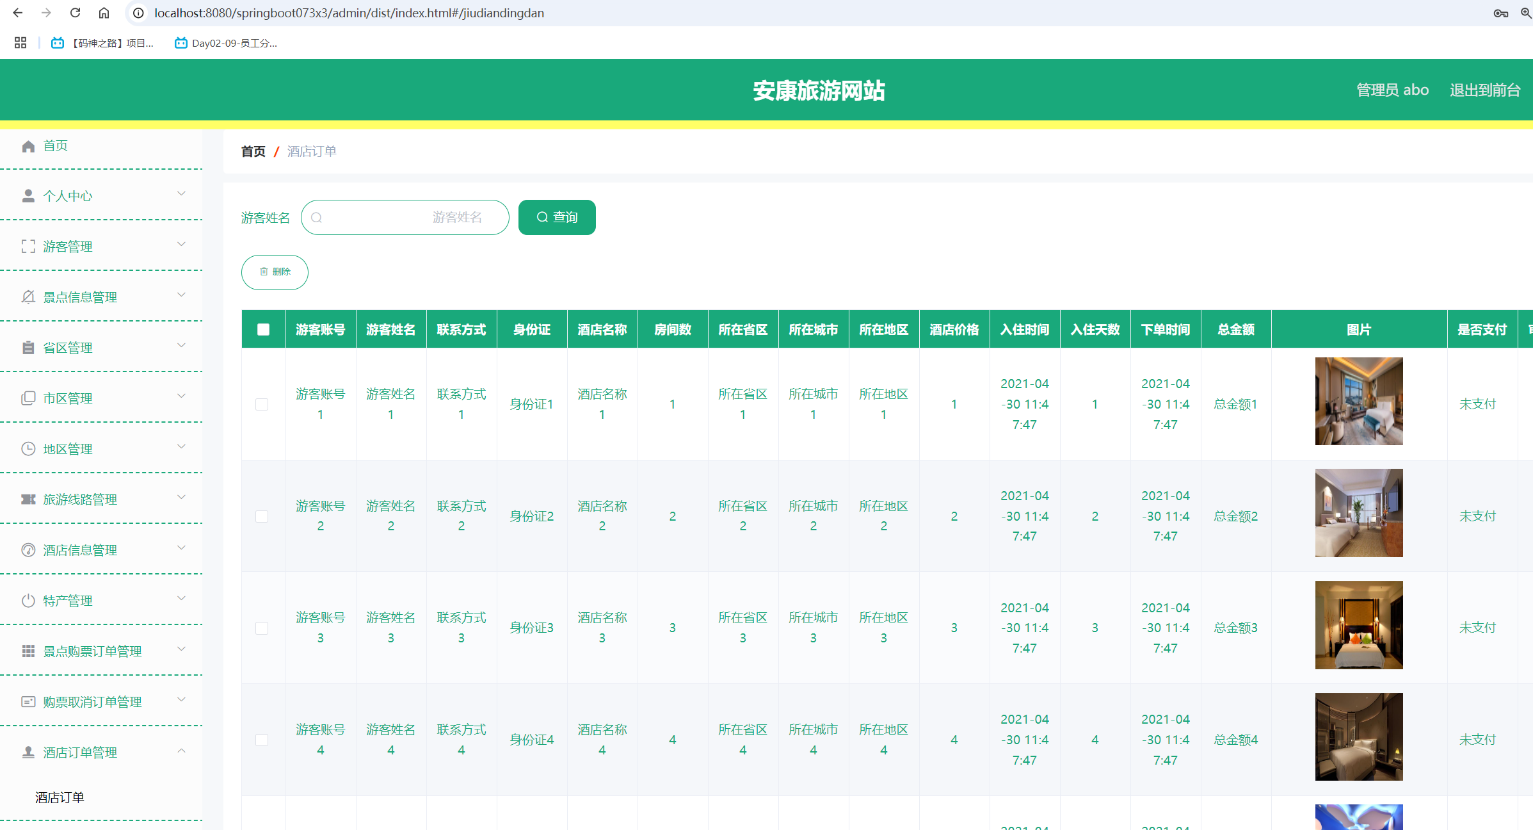Select the checkbox on 游客账号3 row
The image size is (1533, 830).
262,628
